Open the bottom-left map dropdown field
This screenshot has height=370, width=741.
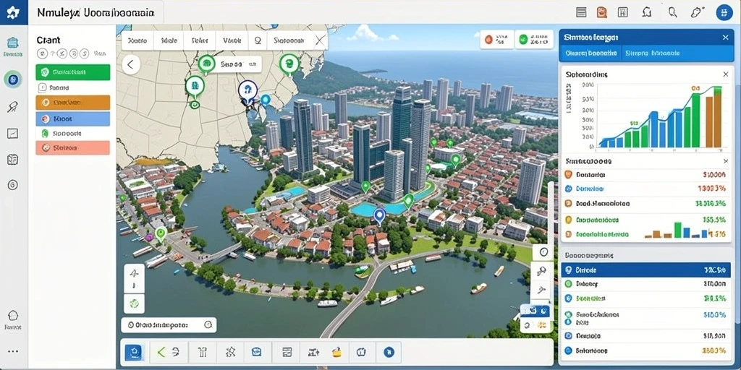[x=169, y=324]
